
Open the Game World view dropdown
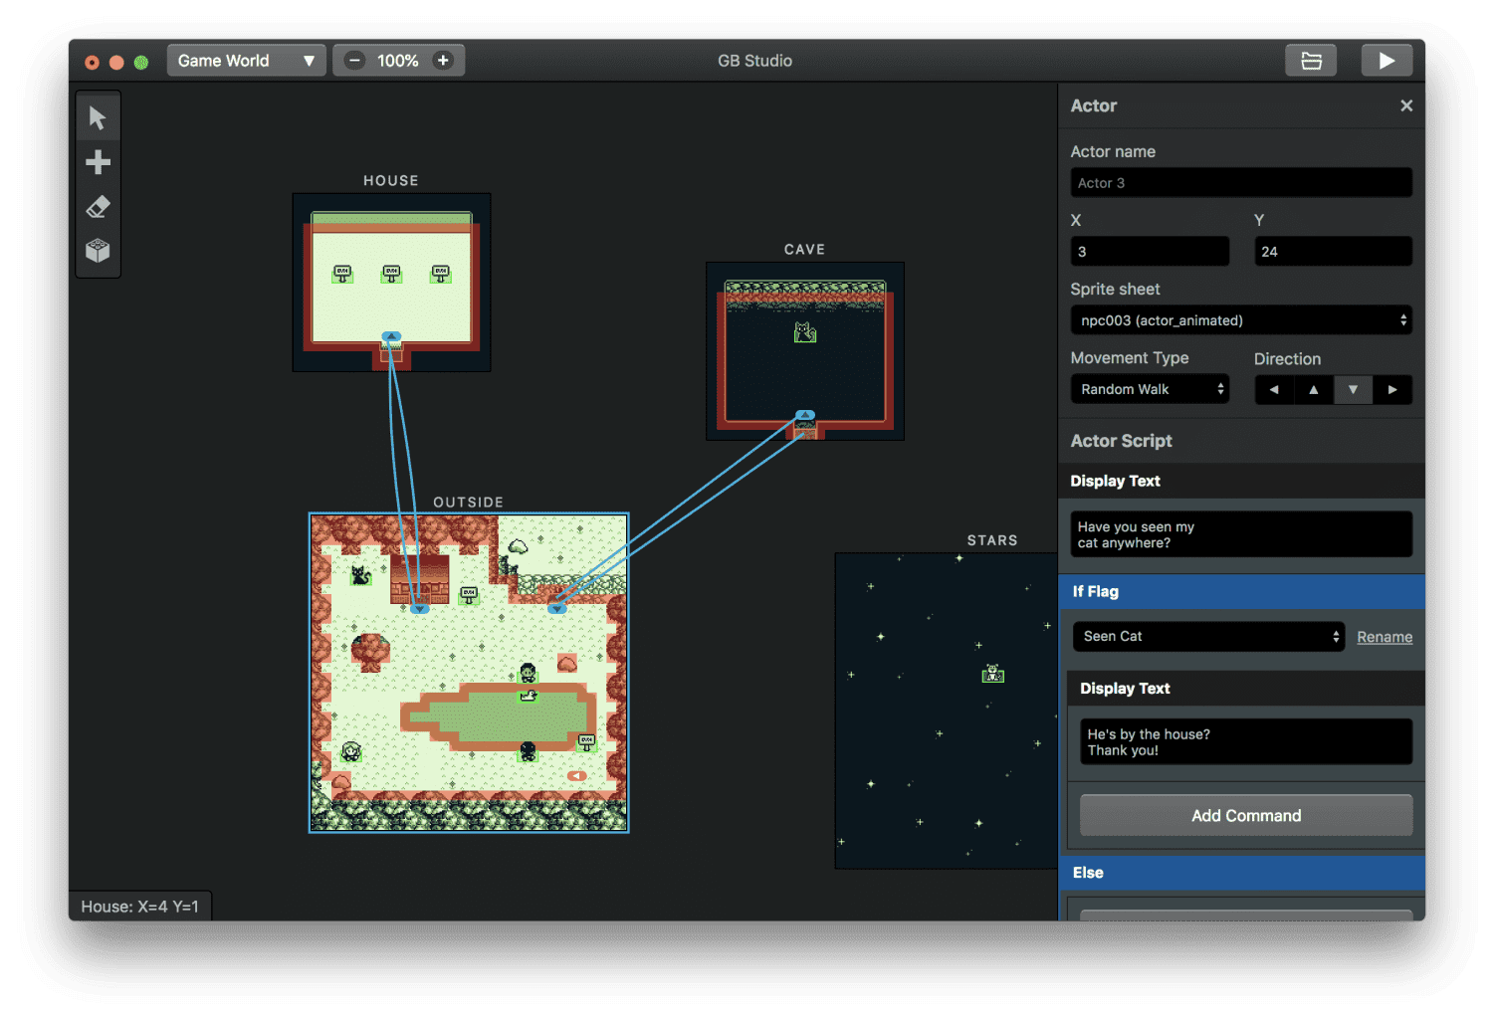click(246, 61)
